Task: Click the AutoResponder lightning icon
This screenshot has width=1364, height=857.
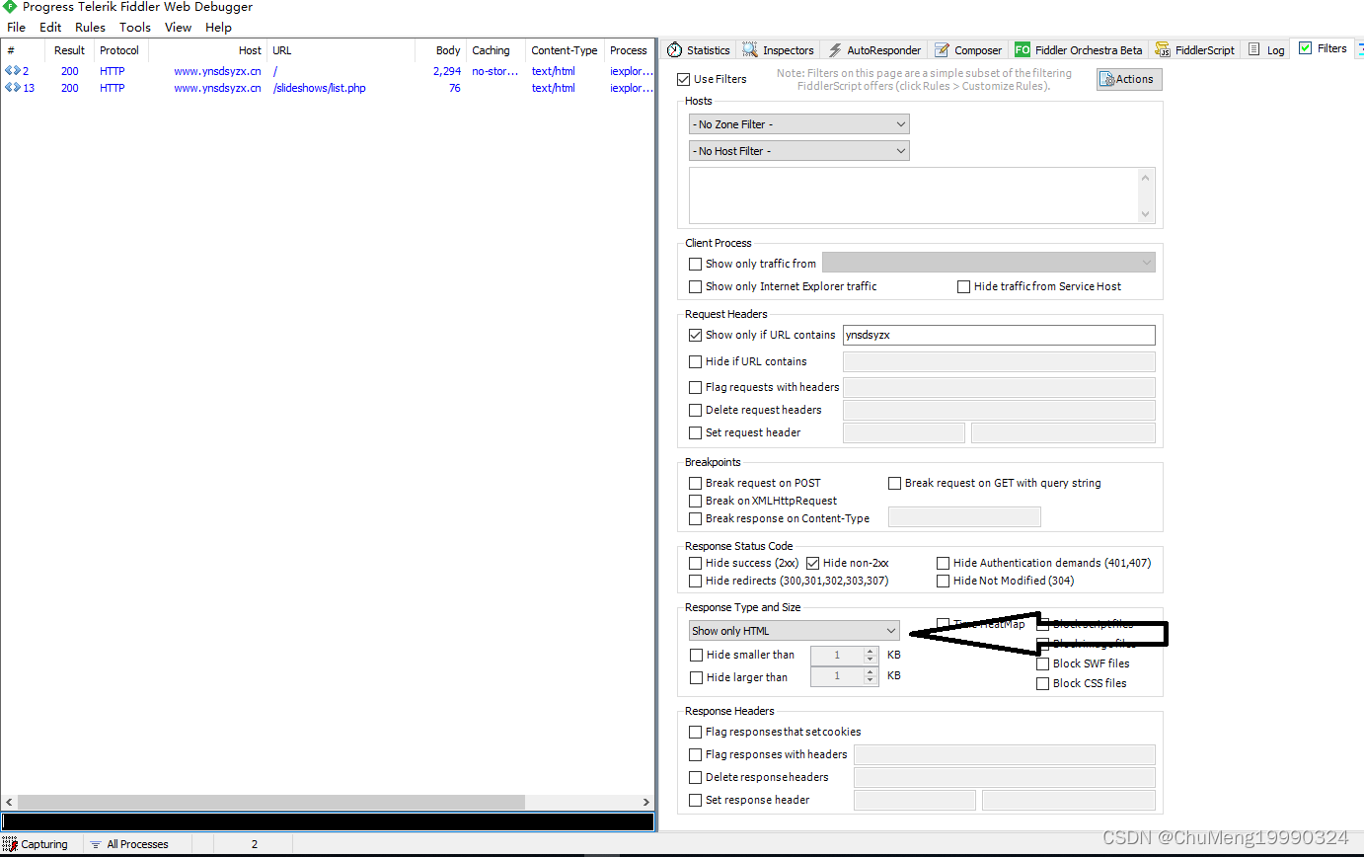Action: [x=835, y=50]
